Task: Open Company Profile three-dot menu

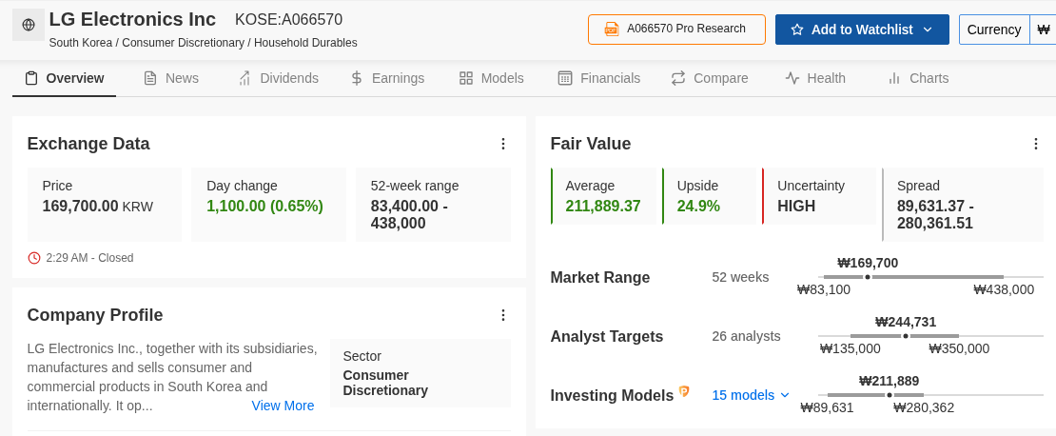Action: click(x=502, y=315)
